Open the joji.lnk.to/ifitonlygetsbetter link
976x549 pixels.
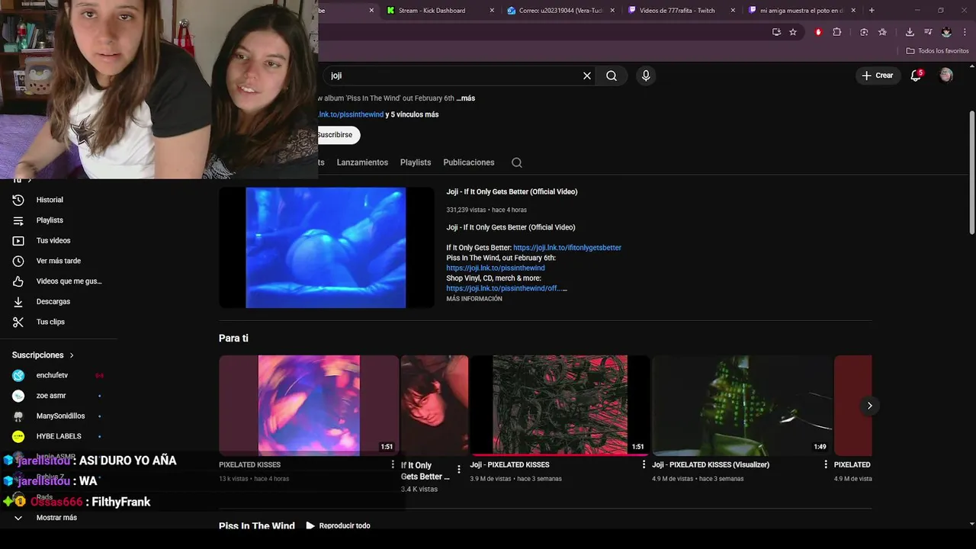pyautogui.click(x=567, y=248)
